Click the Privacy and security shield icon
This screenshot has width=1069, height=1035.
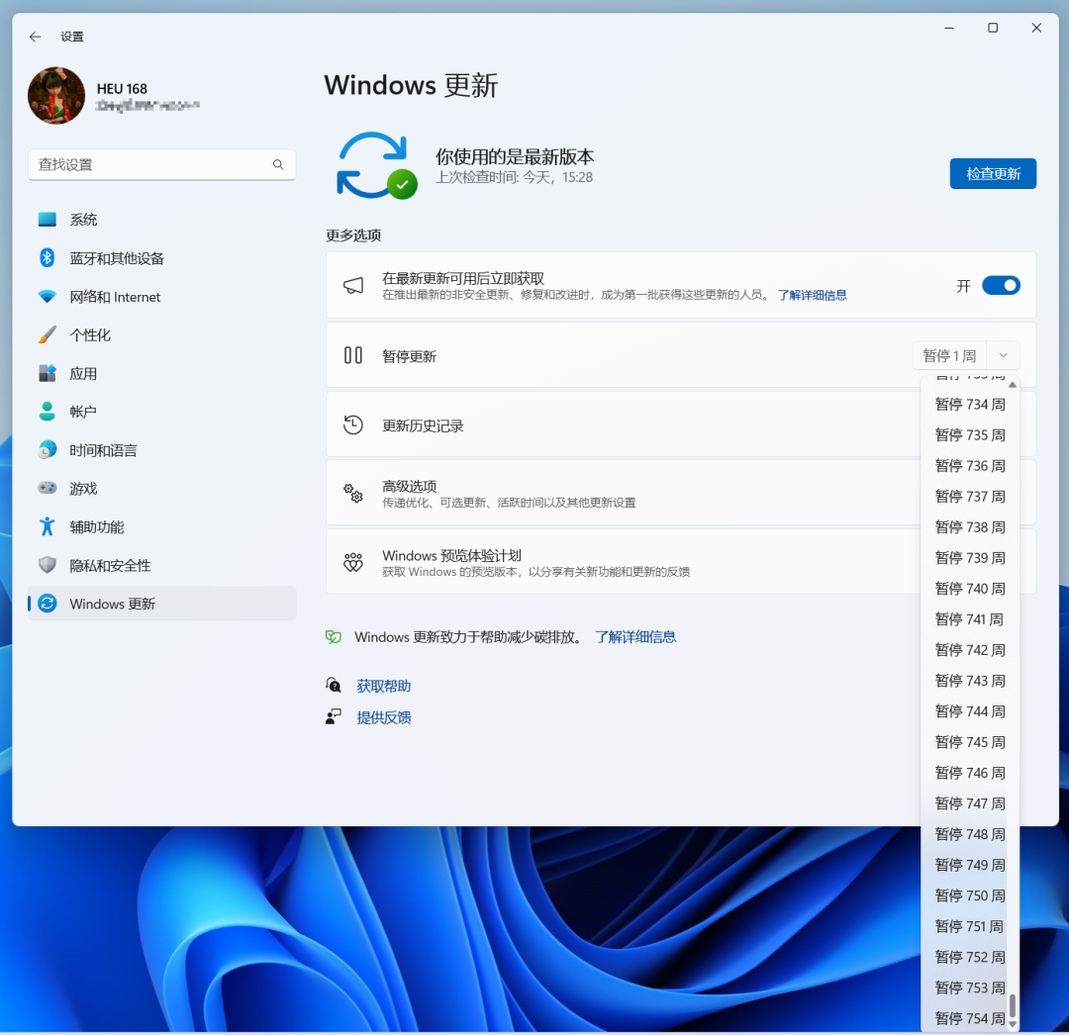pyautogui.click(x=48, y=566)
